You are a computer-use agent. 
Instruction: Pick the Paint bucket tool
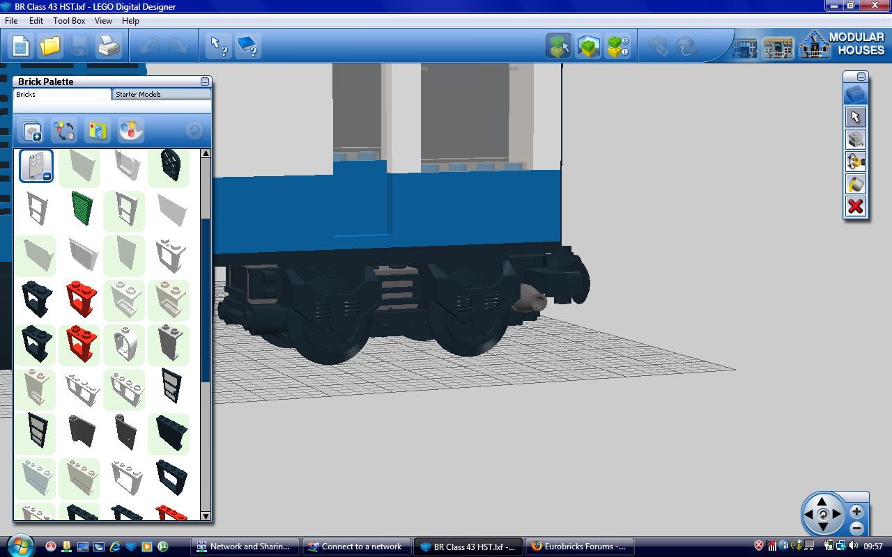coord(856,184)
